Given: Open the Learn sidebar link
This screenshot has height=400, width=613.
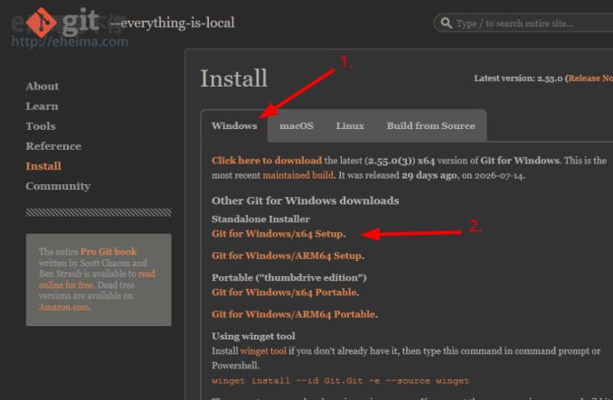Looking at the screenshot, I should tap(42, 107).
